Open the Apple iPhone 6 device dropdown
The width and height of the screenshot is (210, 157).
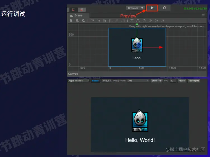click(x=79, y=81)
